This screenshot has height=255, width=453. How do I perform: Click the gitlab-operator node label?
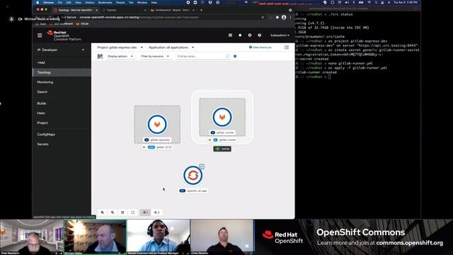click(157, 140)
